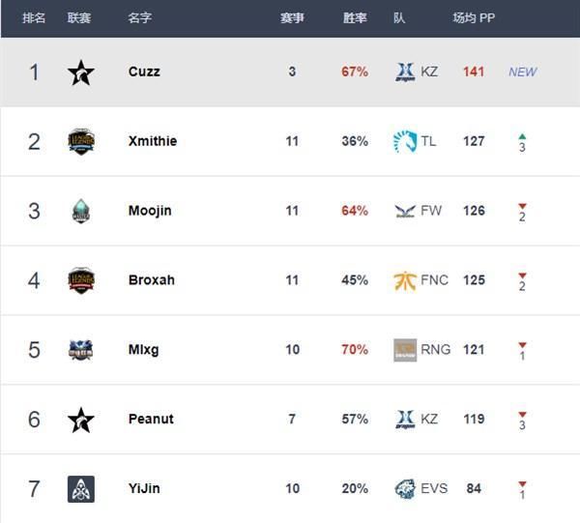Click the 排名 column header
Viewport: 580px width, 523px height.
point(34,18)
